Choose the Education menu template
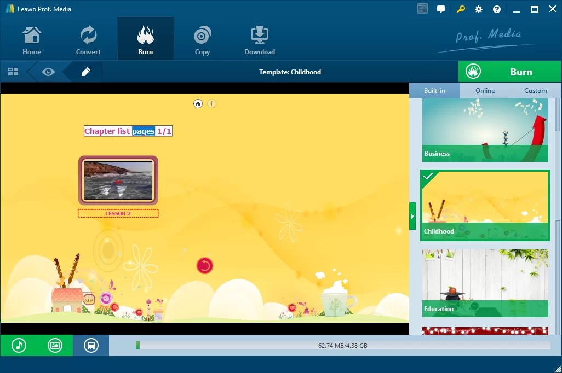The width and height of the screenshot is (562, 373). coord(485,283)
